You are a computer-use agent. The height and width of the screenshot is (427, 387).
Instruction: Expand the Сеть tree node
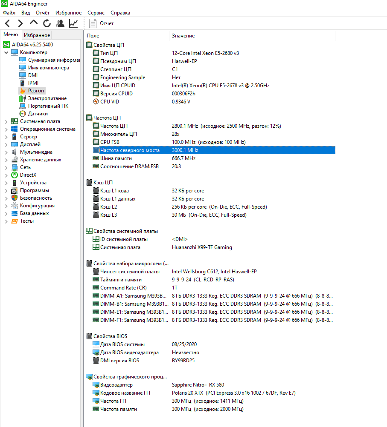(6, 167)
